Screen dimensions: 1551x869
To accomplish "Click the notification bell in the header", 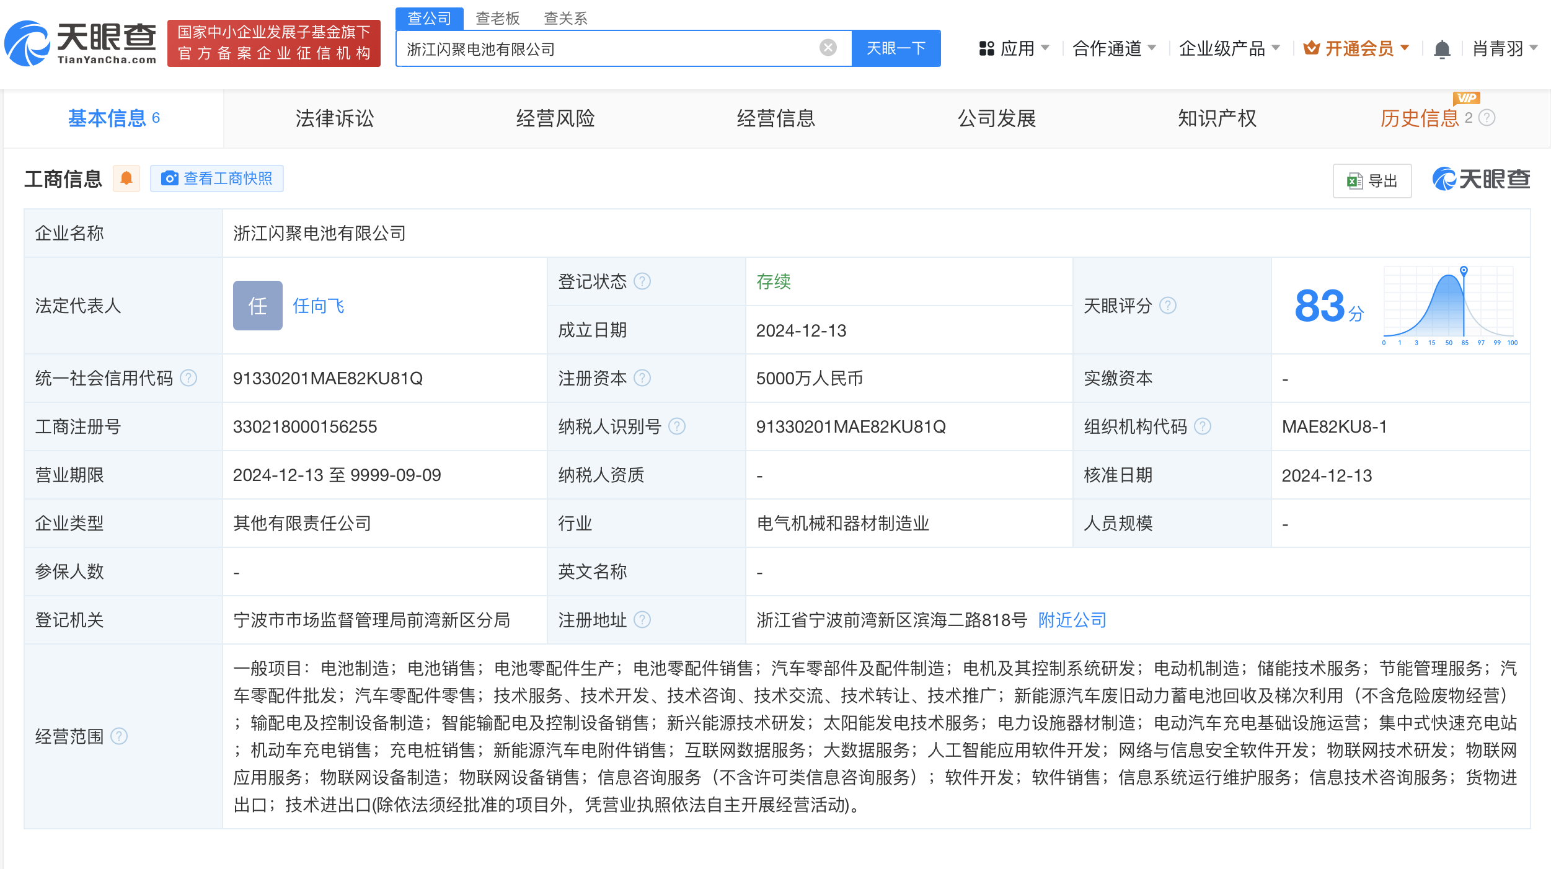I will tap(1442, 49).
